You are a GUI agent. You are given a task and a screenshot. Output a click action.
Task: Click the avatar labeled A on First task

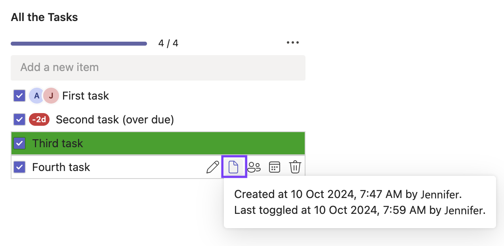click(36, 96)
